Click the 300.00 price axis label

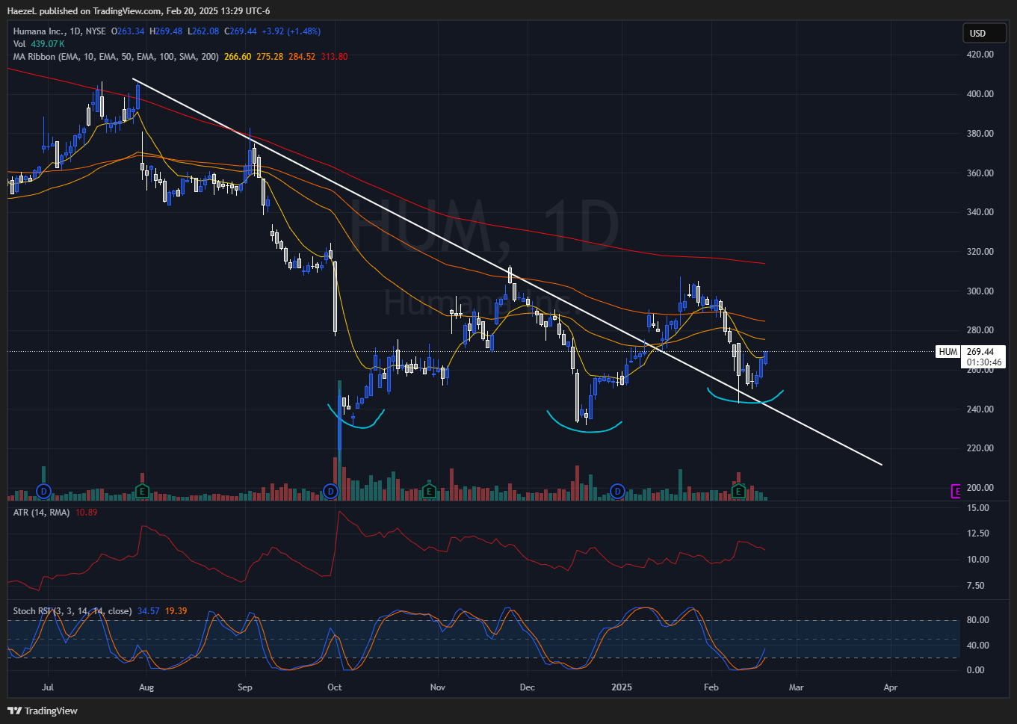[x=980, y=291]
